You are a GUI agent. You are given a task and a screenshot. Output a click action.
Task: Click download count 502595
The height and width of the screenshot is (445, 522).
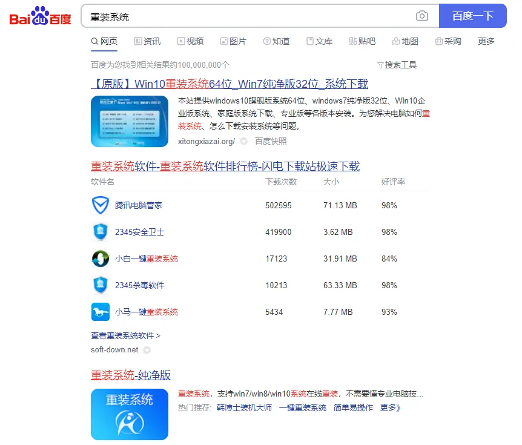point(279,205)
